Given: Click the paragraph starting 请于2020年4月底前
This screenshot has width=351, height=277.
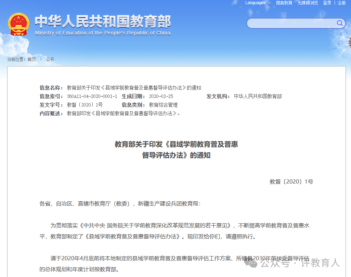Looking at the screenshot, I should click(174, 264).
